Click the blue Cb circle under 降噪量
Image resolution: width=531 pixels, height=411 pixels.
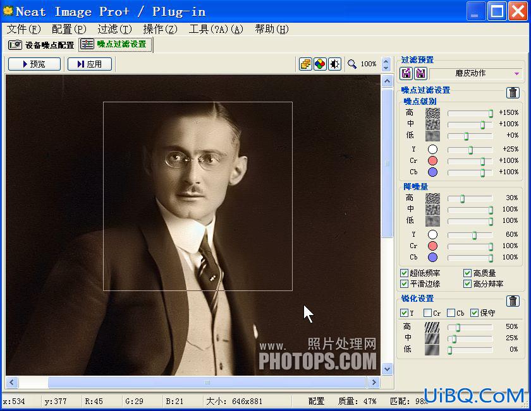[432, 258]
